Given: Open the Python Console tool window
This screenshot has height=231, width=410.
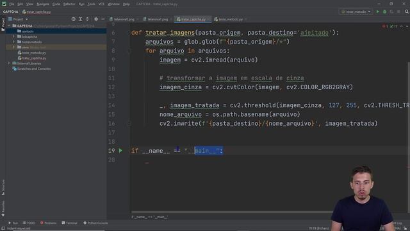Looking at the screenshot, I should pyautogui.click(x=95, y=223).
